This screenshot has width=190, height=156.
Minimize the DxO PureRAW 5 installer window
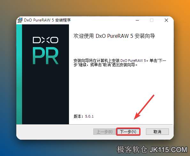pyautogui.click(x=137, y=20)
